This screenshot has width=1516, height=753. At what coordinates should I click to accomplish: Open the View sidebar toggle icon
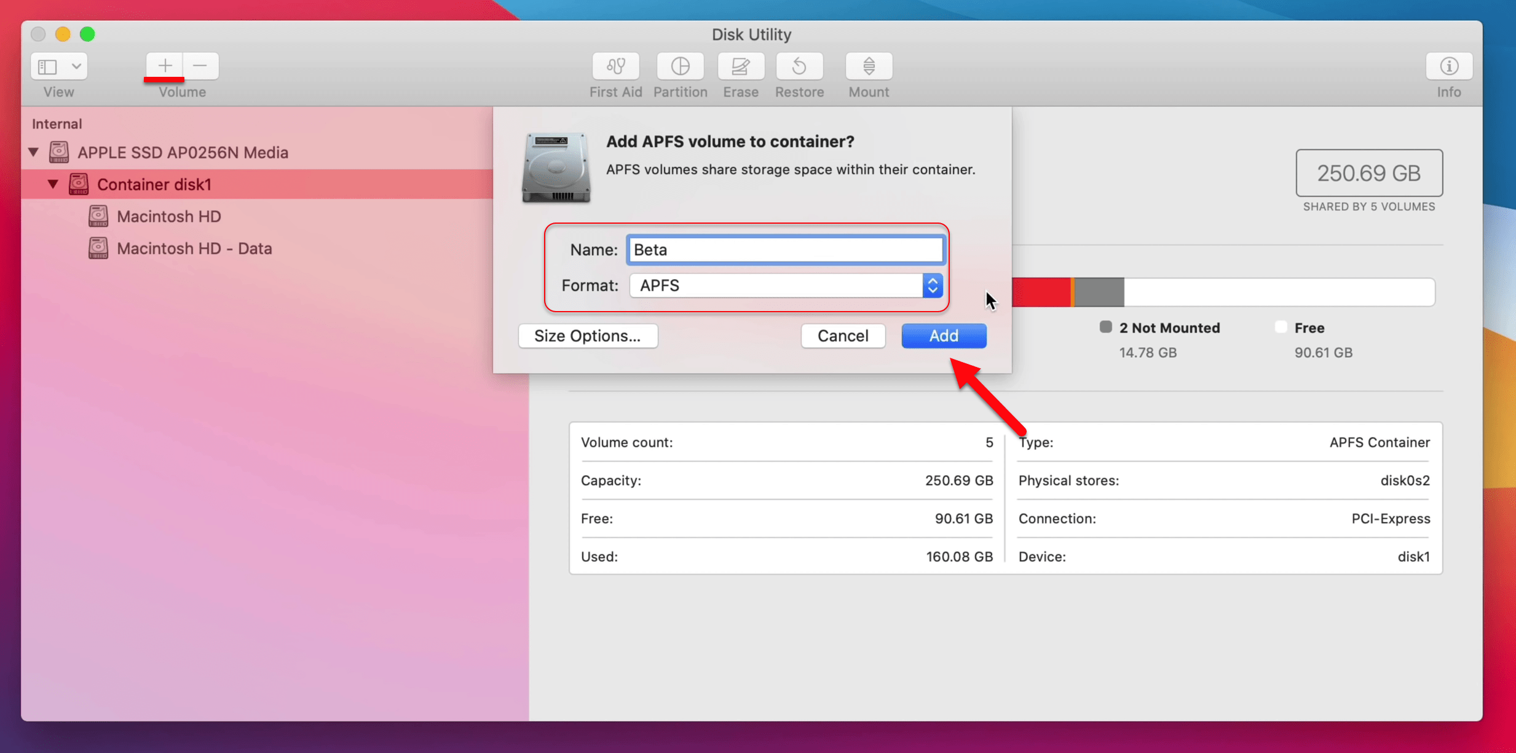coord(48,66)
